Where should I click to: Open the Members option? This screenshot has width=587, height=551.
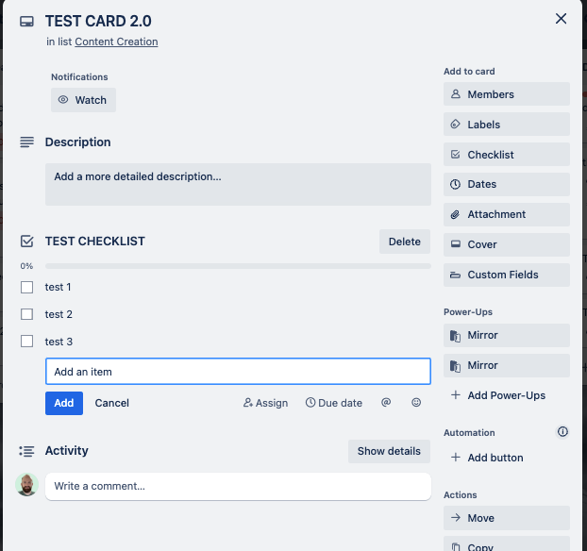click(x=507, y=94)
